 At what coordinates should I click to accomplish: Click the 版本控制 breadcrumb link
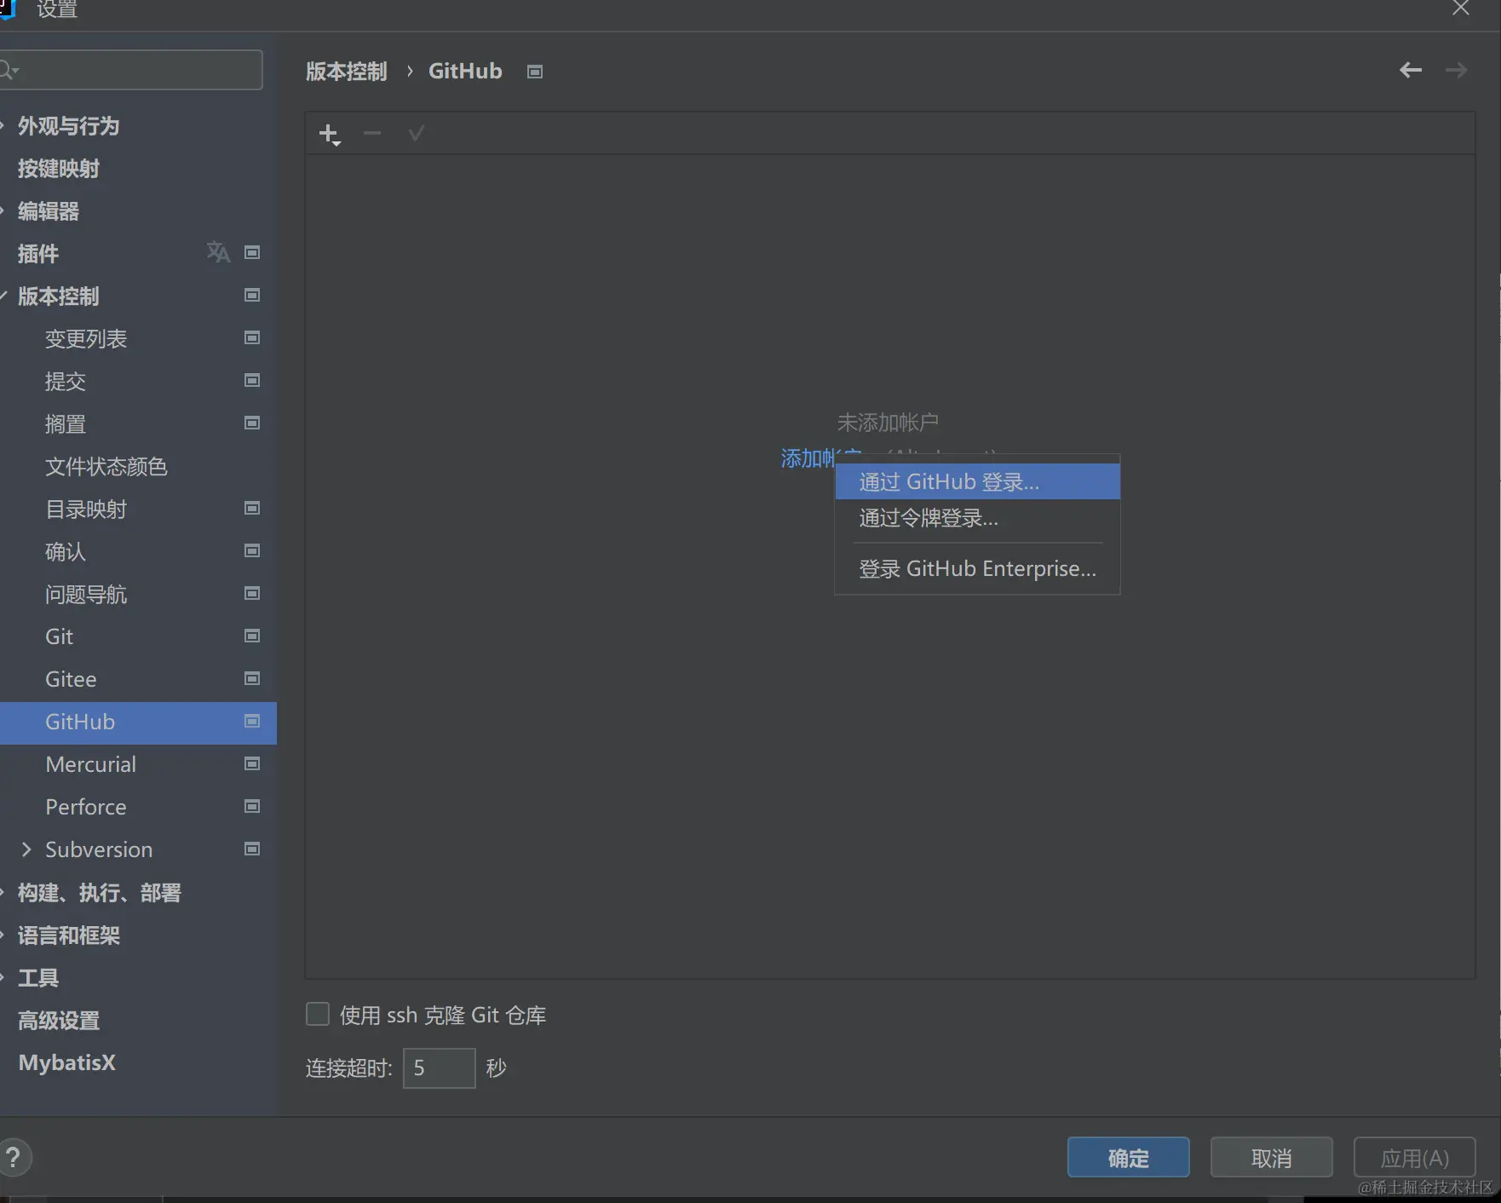click(x=346, y=71)
